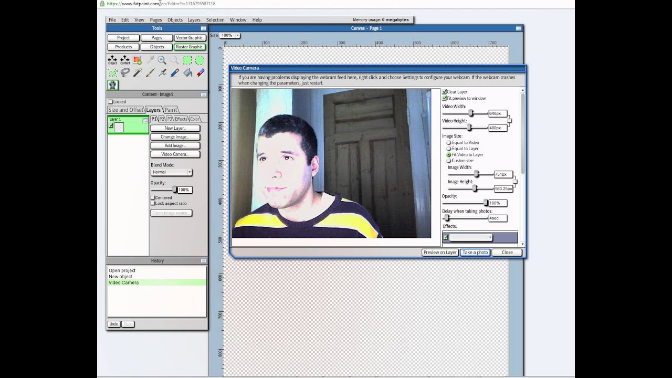Select Fit Video to Layer option

(449, 155)
